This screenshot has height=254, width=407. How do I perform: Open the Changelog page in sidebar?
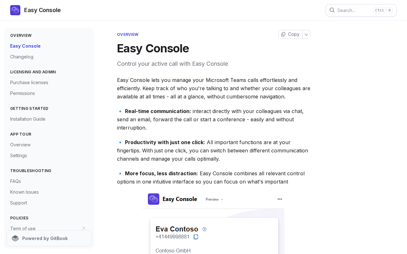22,57
